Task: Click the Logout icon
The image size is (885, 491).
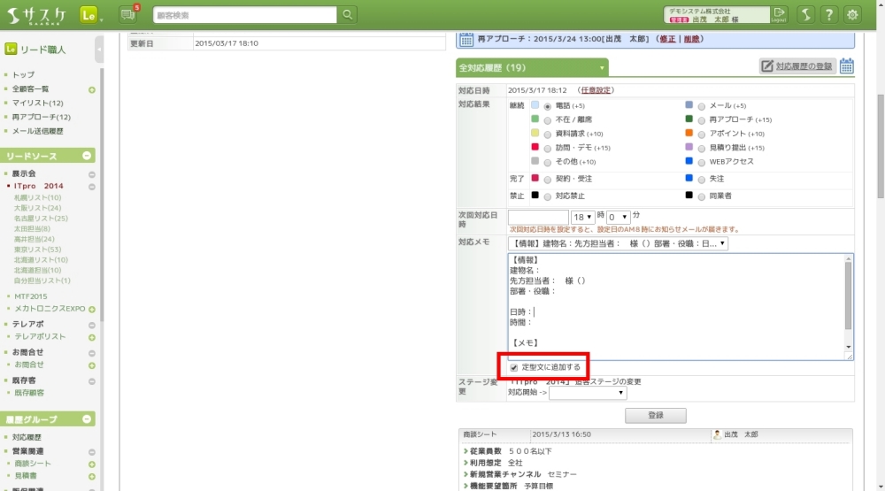Action: (x=779, y=14)
